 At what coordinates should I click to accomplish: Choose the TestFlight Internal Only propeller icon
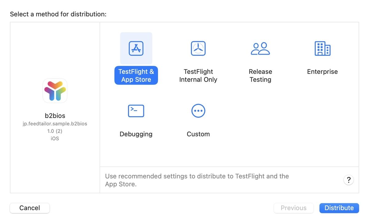[198, 48]
